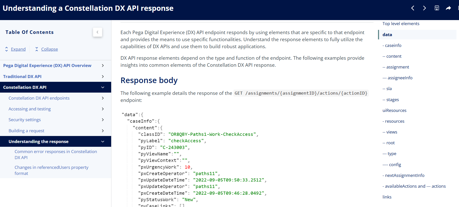Screen dimensions: 459x207
Task: Go to next topic arrow
Action: (x=425, y=8)
